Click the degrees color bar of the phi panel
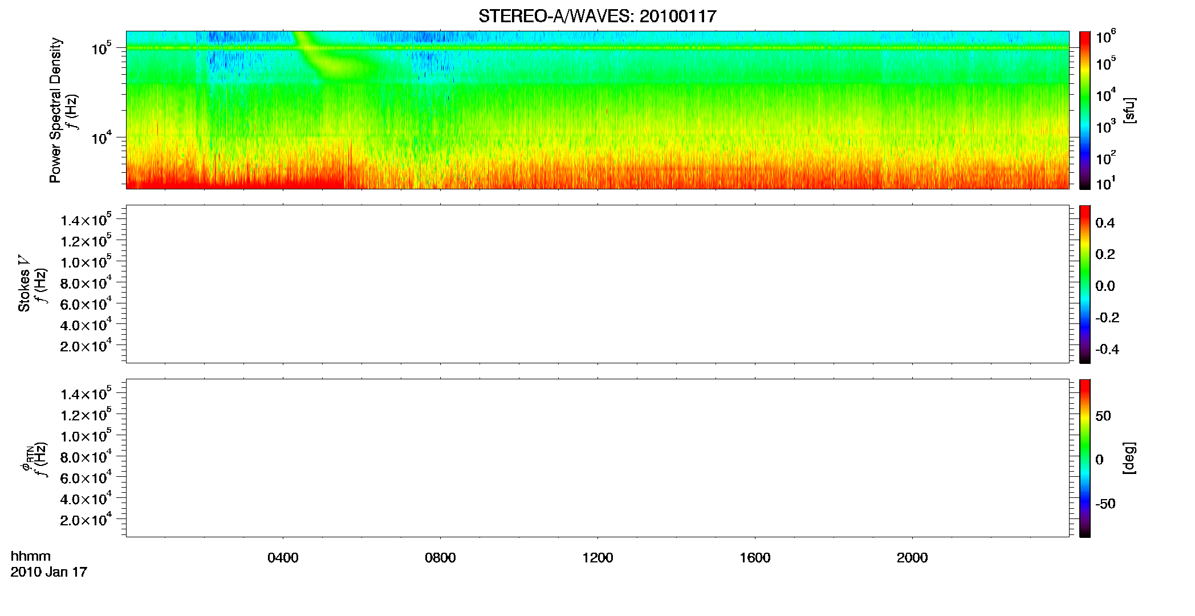 (x=1085, y=458)
